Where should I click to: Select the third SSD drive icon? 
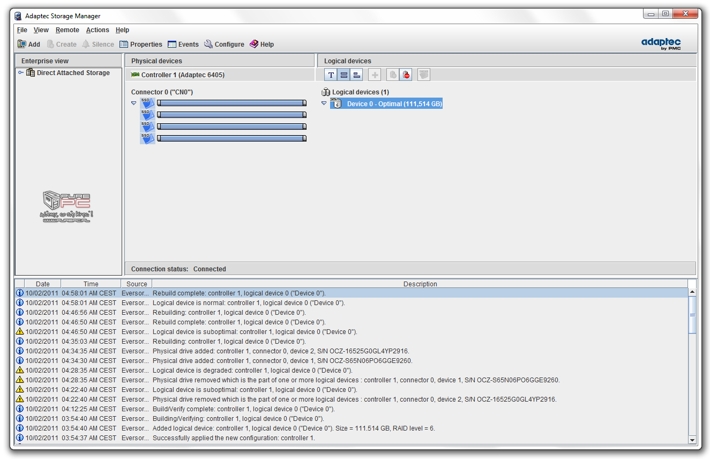(148, 127)
